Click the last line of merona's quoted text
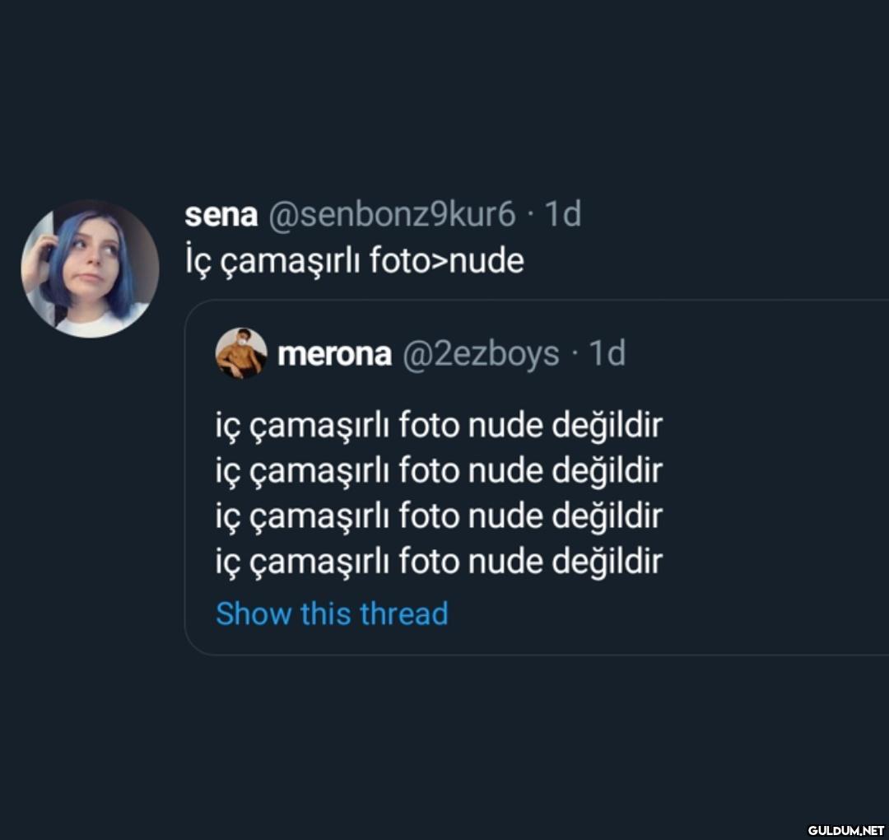 [438, 562]
